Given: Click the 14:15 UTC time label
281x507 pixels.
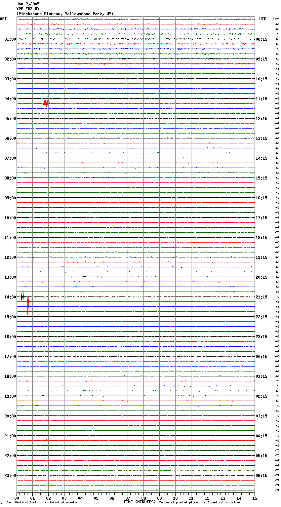Looking at the screenshot, I should point(261,158).
